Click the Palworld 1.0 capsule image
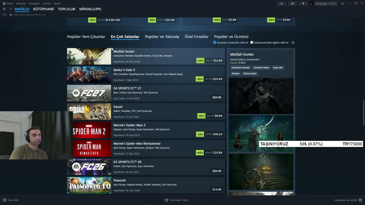This screenshot has width=365, height=205. click(x=89, y=185)
